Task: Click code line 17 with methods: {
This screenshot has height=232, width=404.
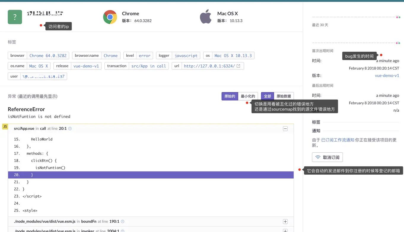Action: (x=151, y=154)
